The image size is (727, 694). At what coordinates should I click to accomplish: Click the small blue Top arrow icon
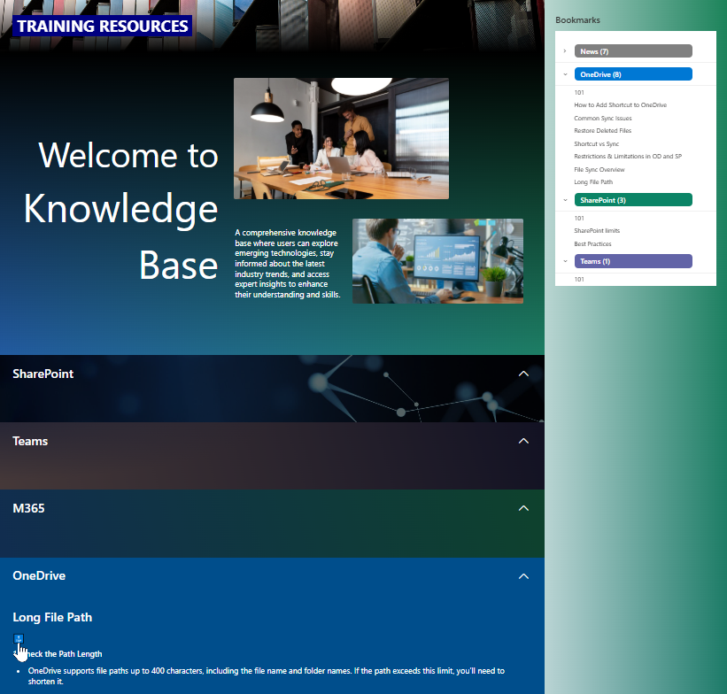click(x=19, y=639)
